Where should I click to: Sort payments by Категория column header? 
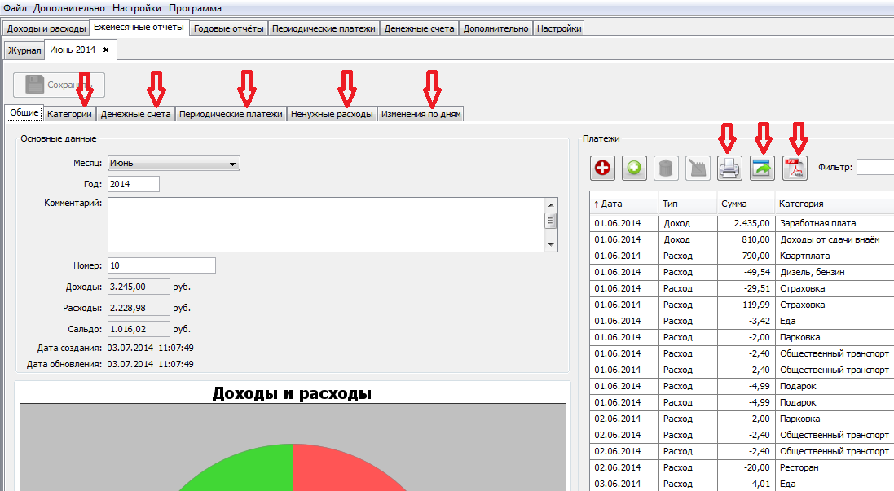[835, 204]
